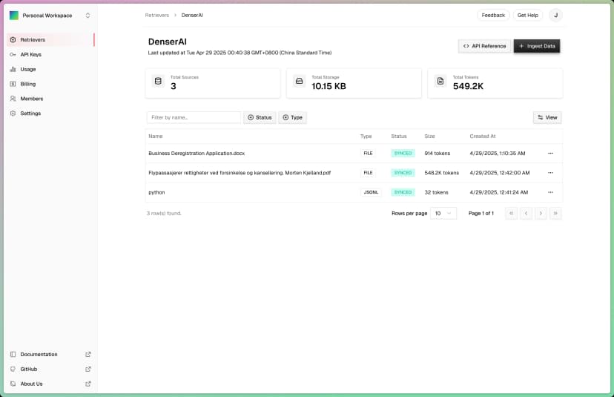Click the Filter by name input field
This screenshot has height=397, width=614.
click(194, 117)
